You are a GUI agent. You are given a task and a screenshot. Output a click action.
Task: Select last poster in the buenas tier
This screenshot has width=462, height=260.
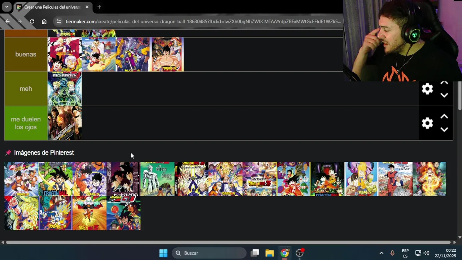pos(167,54)
